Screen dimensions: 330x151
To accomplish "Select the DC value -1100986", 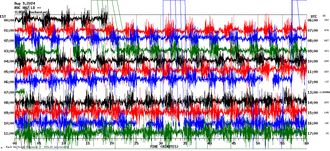I will 324,93.
